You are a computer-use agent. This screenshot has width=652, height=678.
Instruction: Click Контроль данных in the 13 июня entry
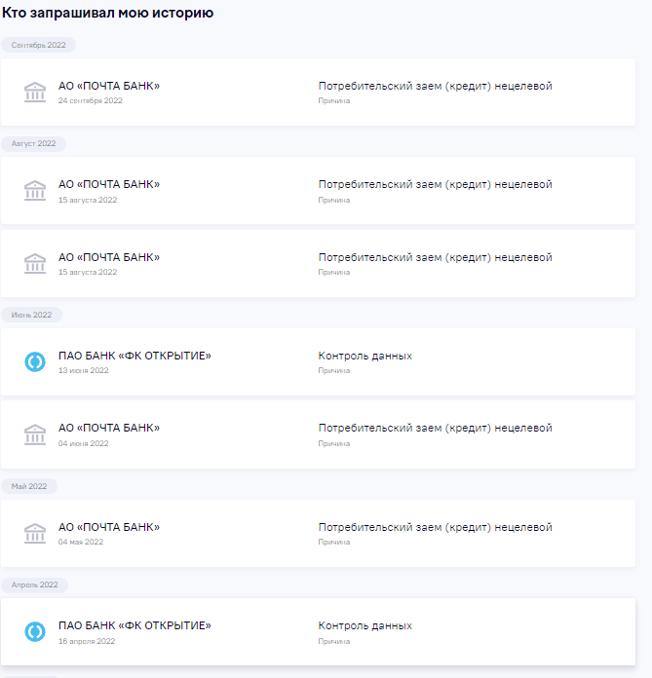[364, 356]
